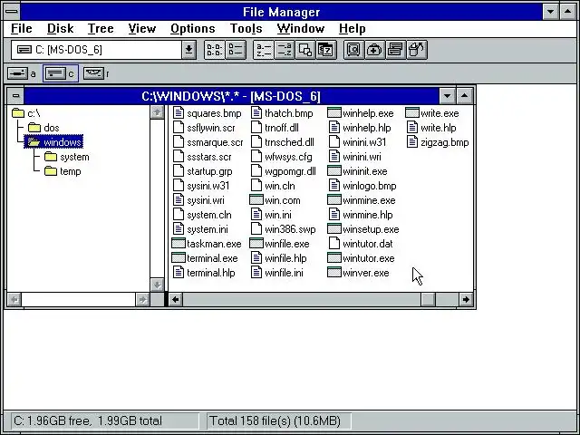This screenshot has height=435, width=580.
Task: Open the Tools menu
Action: pyautogui.click(x=246, y=28)
